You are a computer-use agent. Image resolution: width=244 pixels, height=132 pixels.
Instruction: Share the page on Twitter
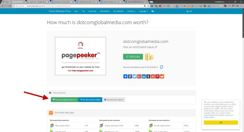point(135,76)
